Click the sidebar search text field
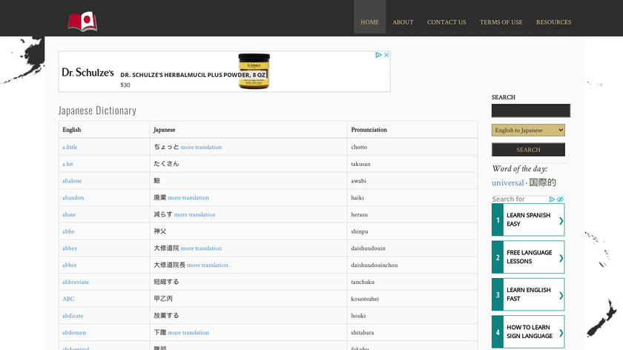This screenshot has width=623, height=350. tap(530, 110)
